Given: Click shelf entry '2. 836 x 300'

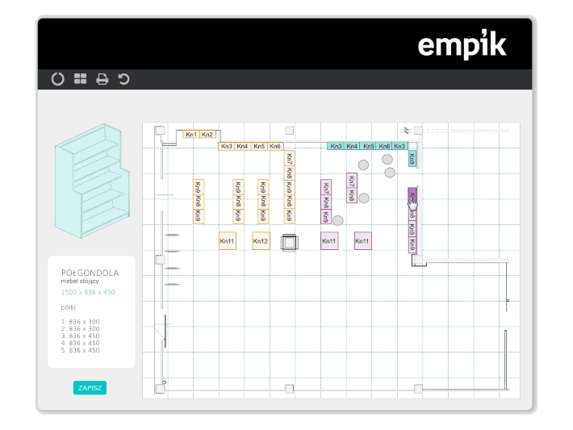Looking at the screenshot, I should (80, 328).
